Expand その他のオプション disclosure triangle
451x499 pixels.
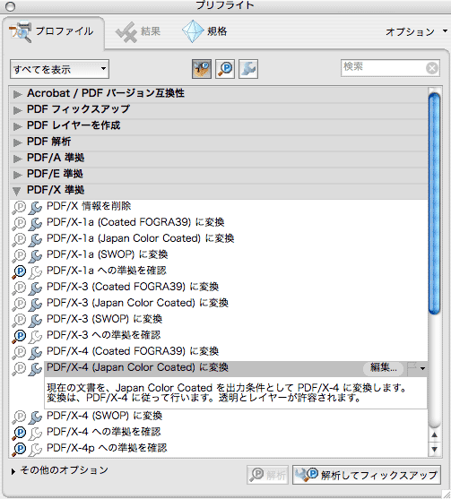[x=13, y=471]
